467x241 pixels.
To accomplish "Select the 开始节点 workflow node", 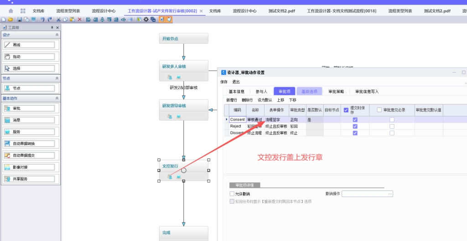I will [183, 38].
